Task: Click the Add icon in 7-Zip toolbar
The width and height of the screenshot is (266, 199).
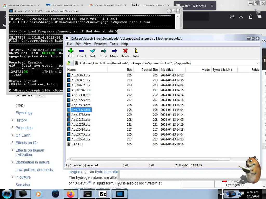Action: [x=71, y=51]
